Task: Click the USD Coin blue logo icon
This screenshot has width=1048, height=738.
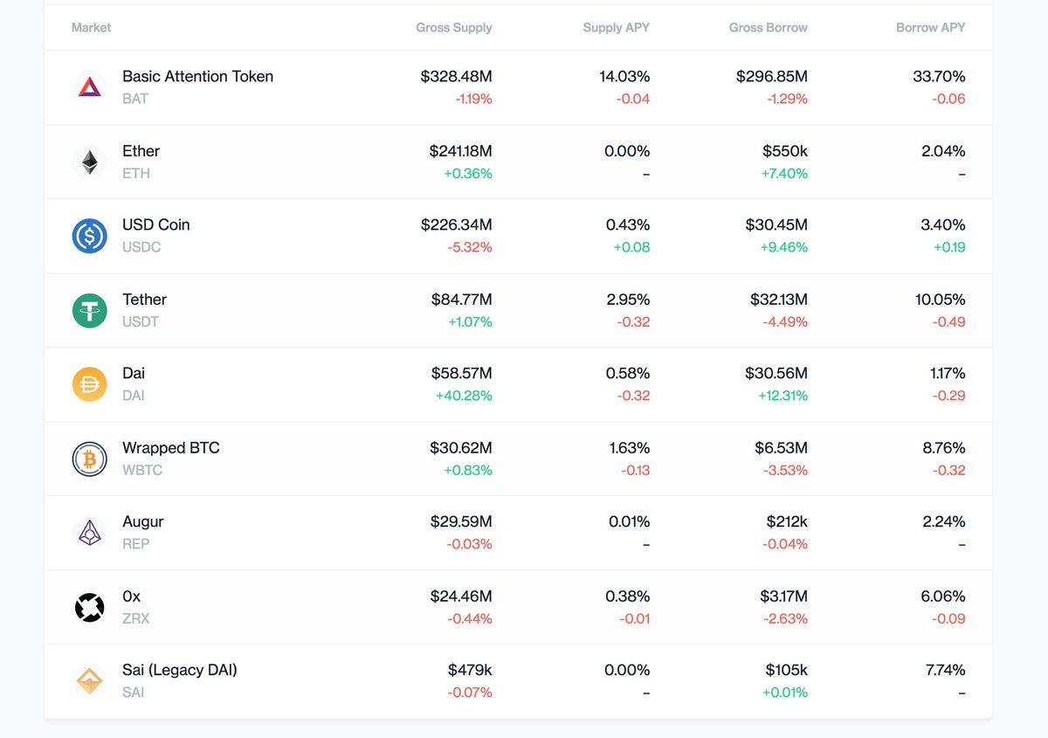Action: click(x=89, y=236)
